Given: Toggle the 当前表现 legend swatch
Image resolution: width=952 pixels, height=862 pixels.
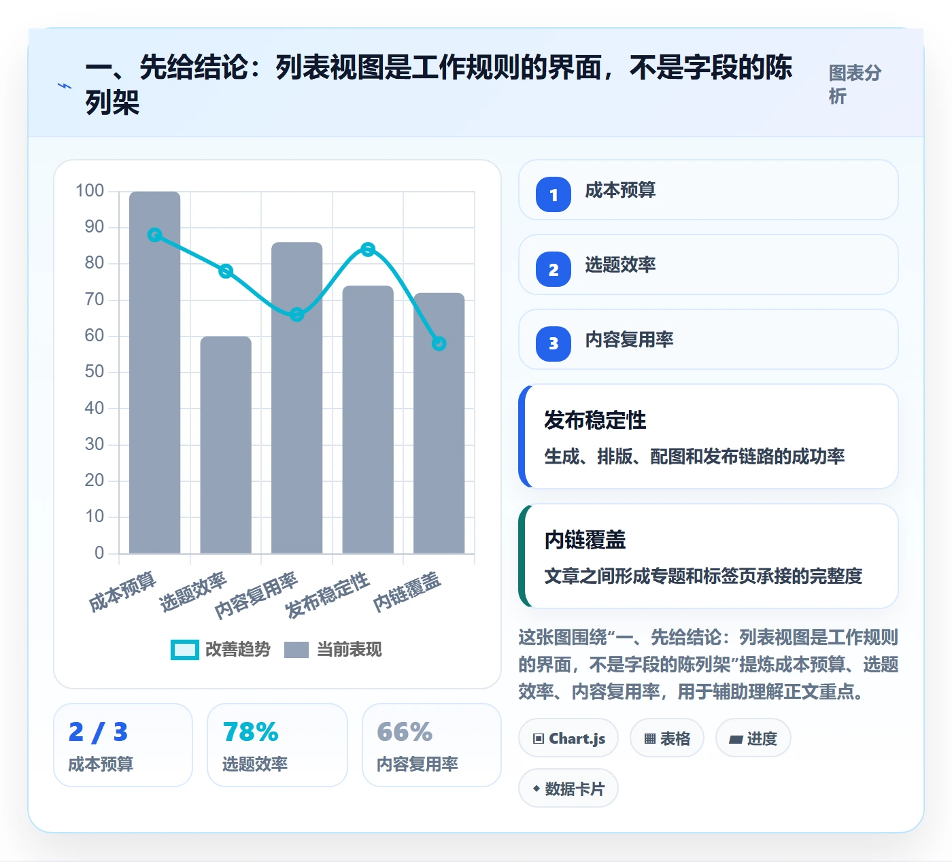Looking at the screenshot, I should point(296,650).
